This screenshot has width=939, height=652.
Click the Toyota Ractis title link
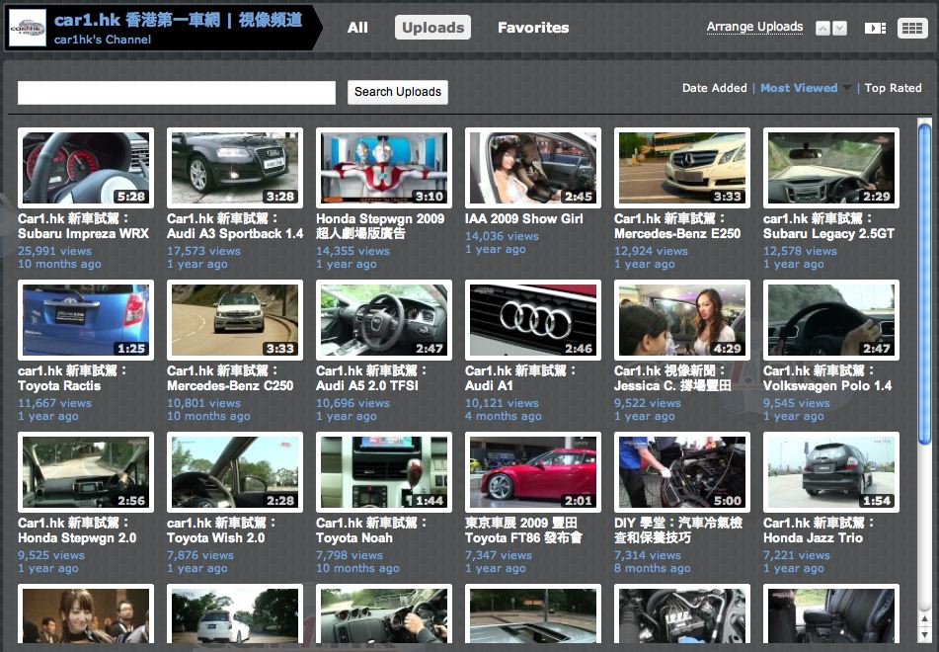pyautogui.click(x=72, y=378)
